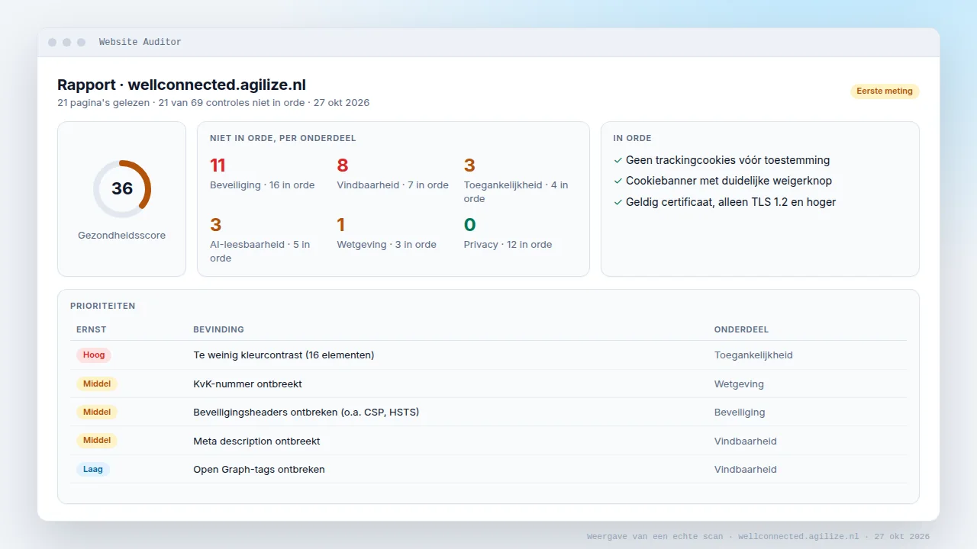Click 'Beveiliging · 16 in orde' label

tap(262, 185)
